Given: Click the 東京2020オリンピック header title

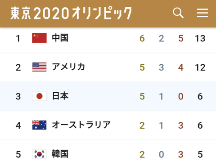Looking at the screenshot, I should pyautogui.click(x=71, y=13).
